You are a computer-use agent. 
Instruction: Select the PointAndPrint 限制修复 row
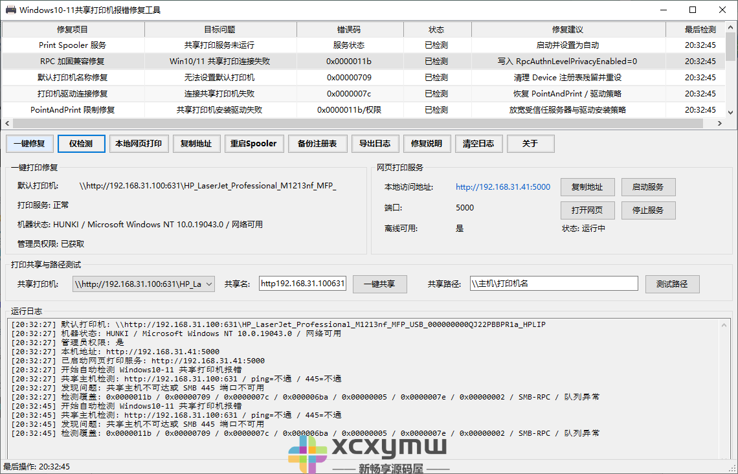(363, 109)
